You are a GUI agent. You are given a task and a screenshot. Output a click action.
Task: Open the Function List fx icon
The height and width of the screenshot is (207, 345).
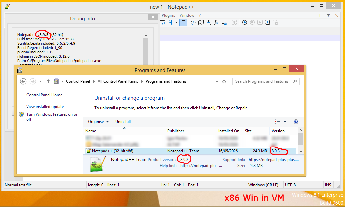(216, 22)
